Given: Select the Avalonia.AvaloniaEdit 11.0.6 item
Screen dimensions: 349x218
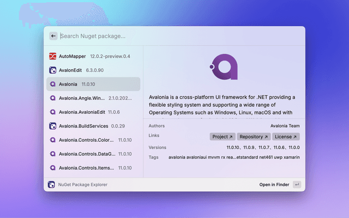Looking at the screenshot, I should [x=93, y=112].
